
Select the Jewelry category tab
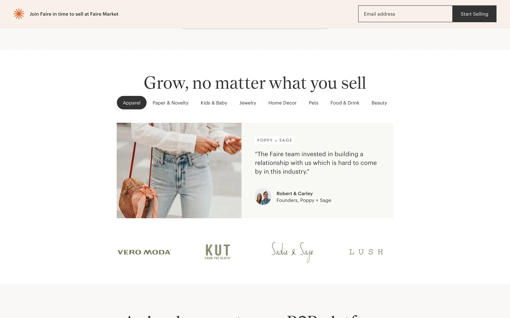point(248,103)
